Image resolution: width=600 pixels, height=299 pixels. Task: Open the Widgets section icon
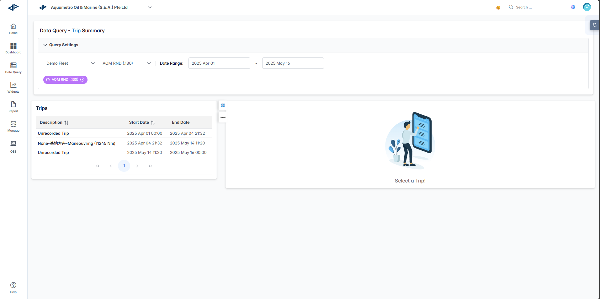click(13, 87)
